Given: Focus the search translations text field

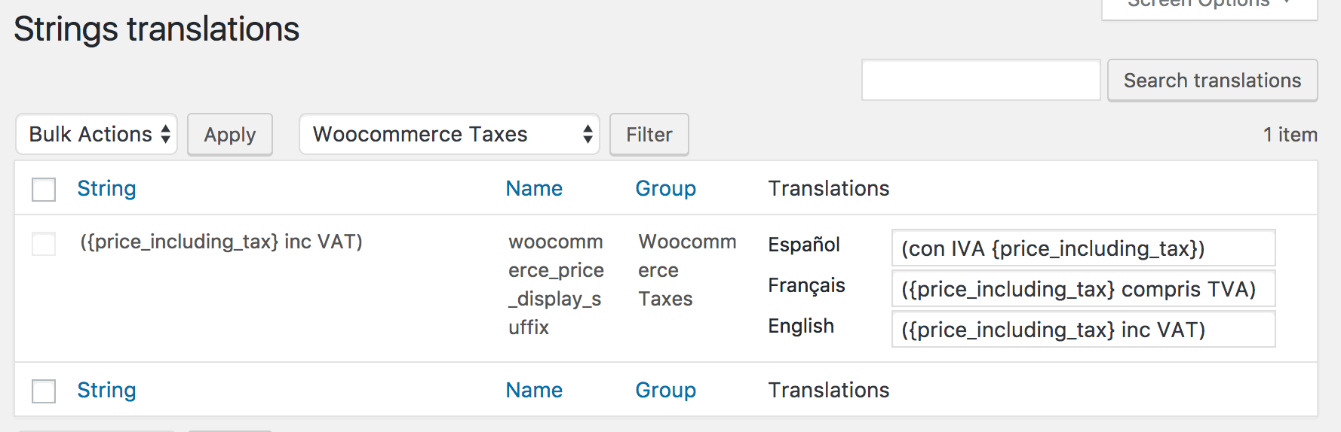Looking at the screenshot, I should (981, 80).
